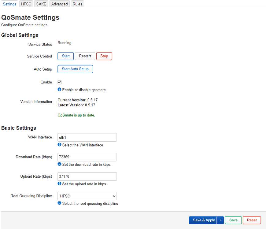Open the Root Queueing Discipline dropdown
Screen dimensions: 266x229
tap(87, 196)
